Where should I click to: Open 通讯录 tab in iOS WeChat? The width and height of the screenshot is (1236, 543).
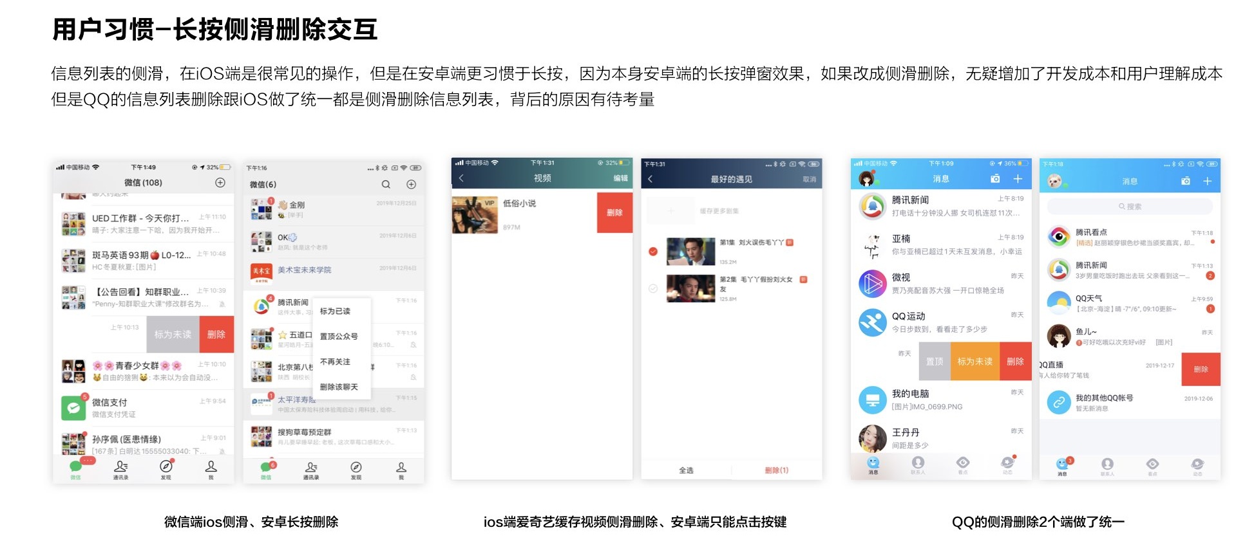[x=120, y=469]
